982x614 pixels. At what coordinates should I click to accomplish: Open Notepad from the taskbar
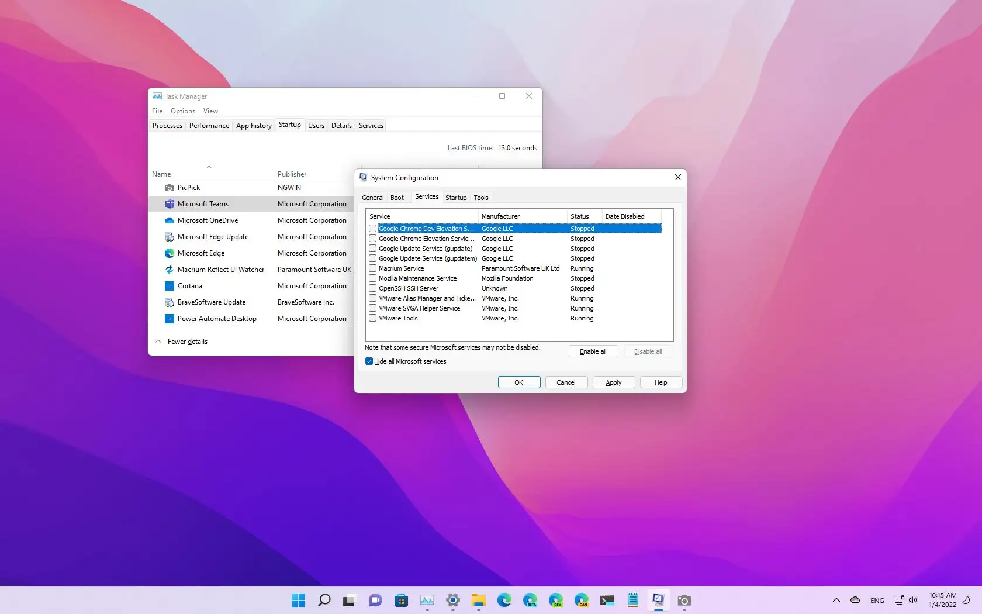click(x=633, y=600)
